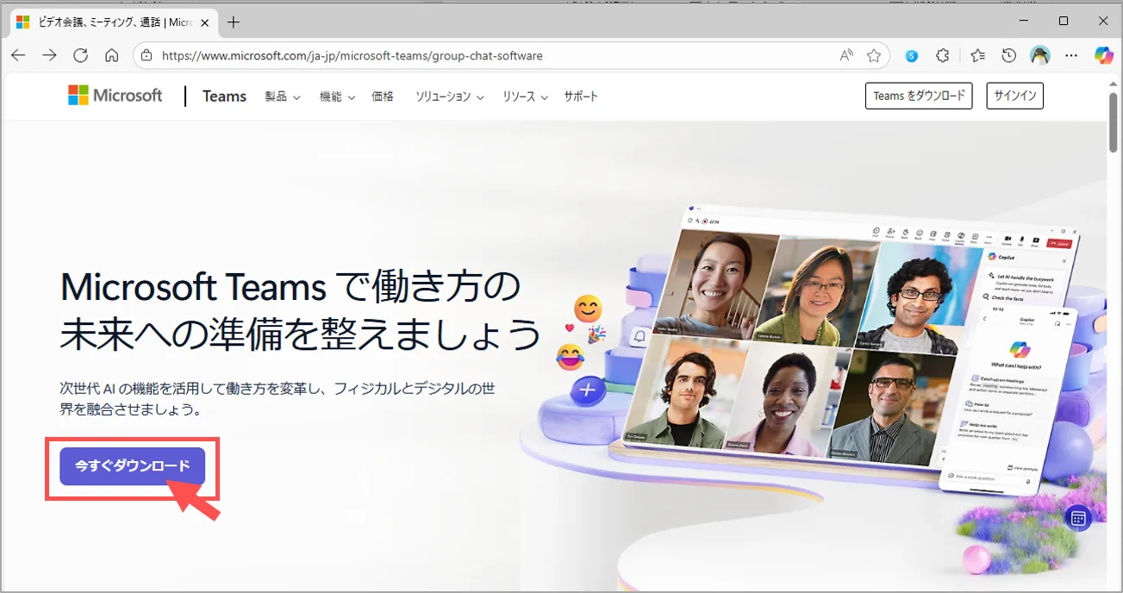Screen dimensions: 1123x593
Task: Click the 今すぐダウンロード button
Action: click(132, 466)
